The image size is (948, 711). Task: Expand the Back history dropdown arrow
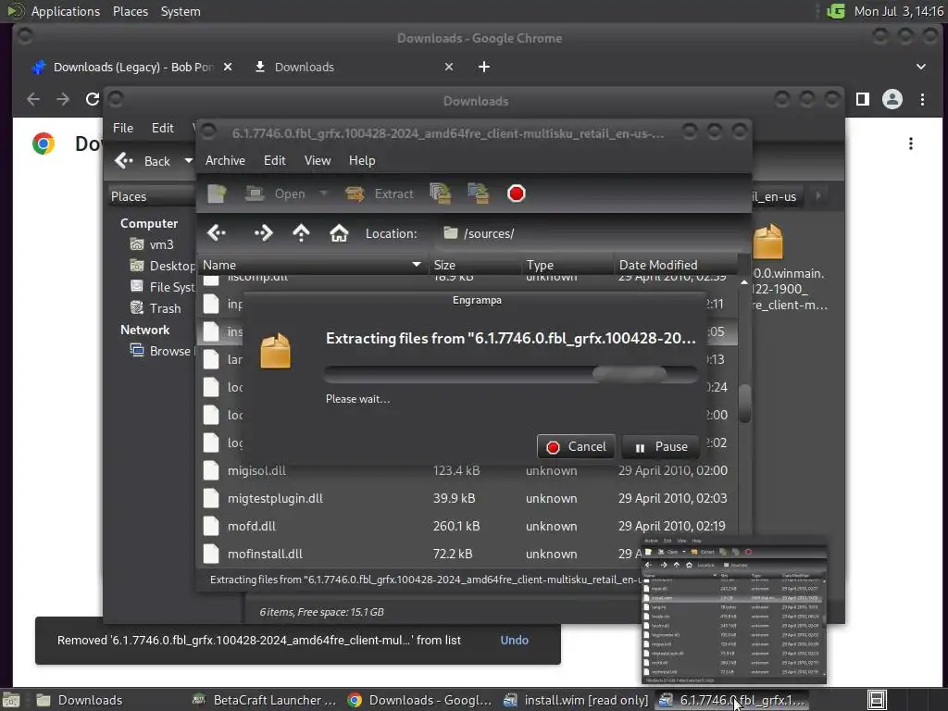pos(189,161)
